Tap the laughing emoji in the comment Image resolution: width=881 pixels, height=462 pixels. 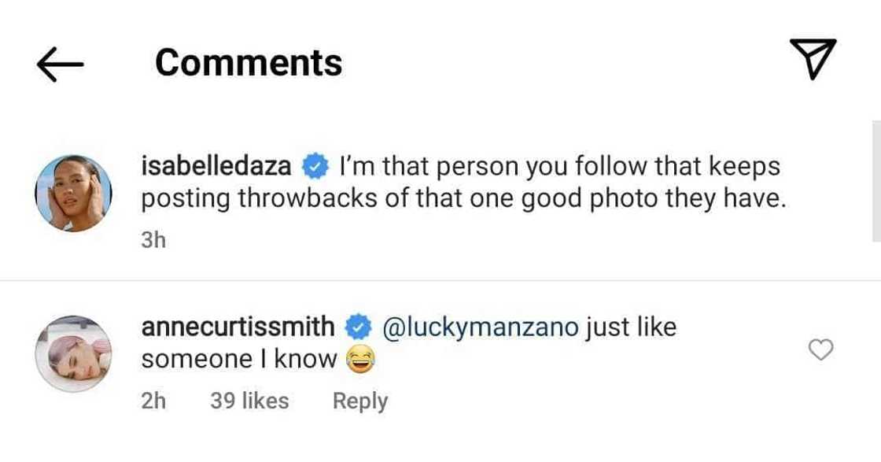[357, 360]
